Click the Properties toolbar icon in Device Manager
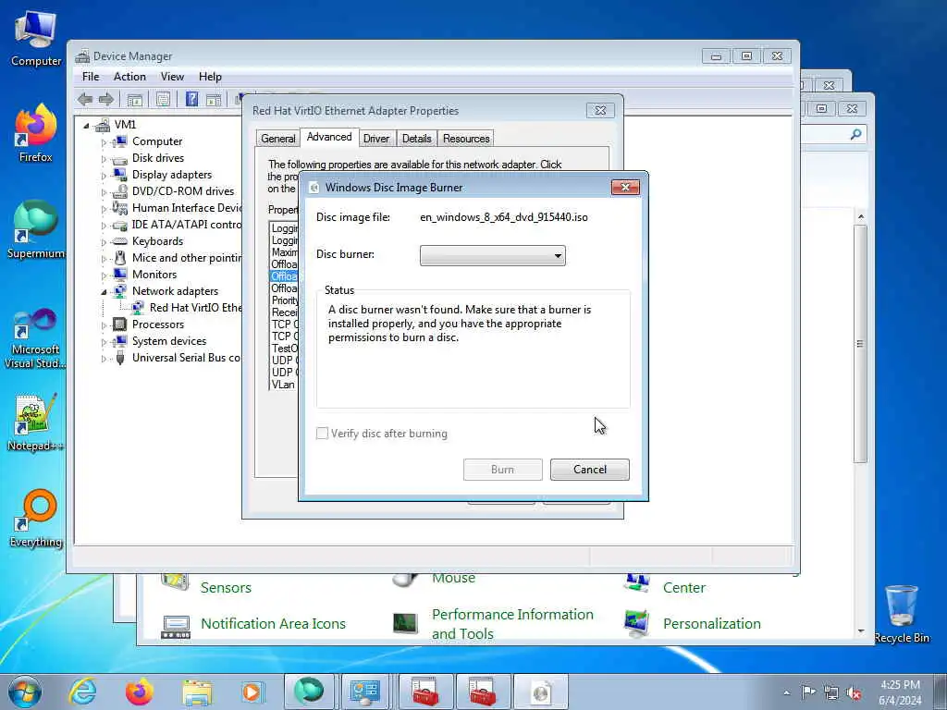The height and width of the screenshot is (710, 947). (163, 100)
